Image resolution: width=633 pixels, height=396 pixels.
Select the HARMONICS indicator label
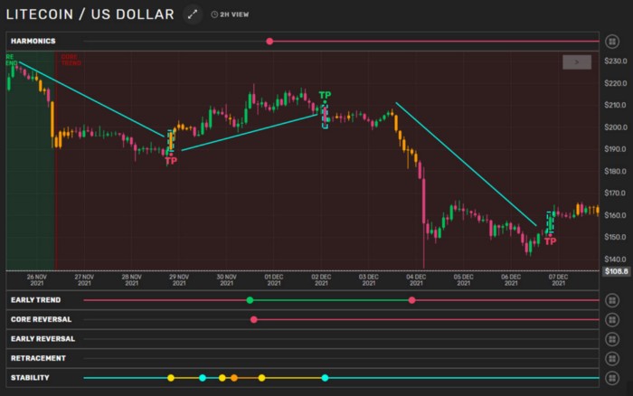(x=33, y=42)
